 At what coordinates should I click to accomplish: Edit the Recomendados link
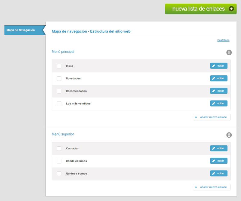click(219, 91)
